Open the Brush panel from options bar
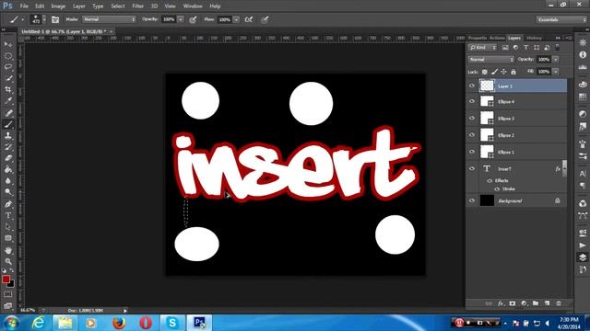Viewport: 590px width, 331px height. (55, 19)
